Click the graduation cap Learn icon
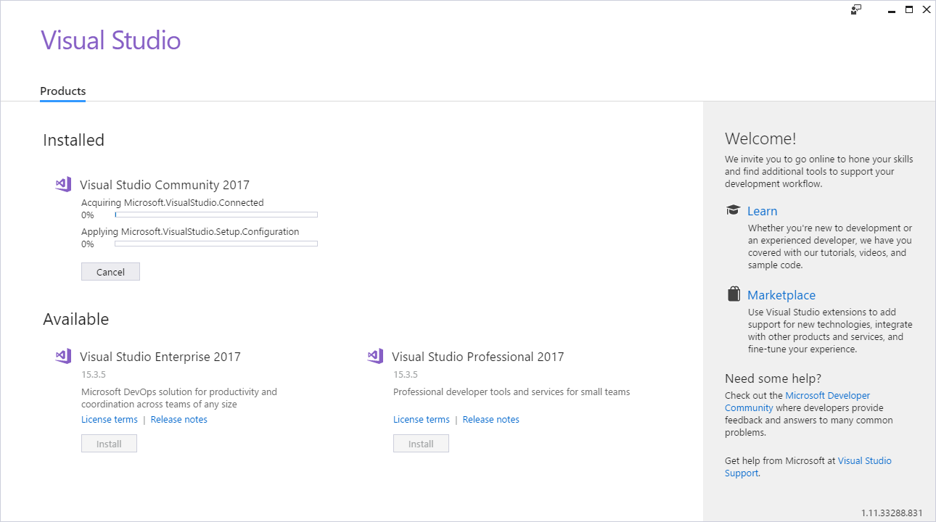 click(733, 210)
